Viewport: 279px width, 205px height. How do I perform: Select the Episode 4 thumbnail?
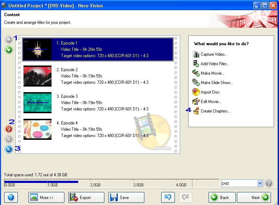pos(38,129)
